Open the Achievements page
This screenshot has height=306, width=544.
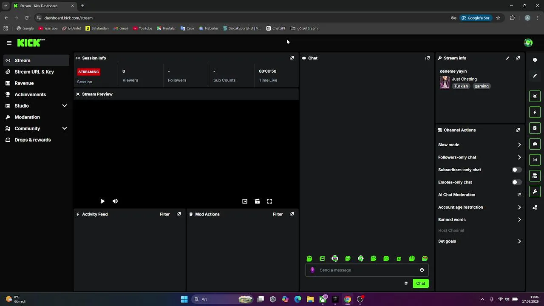pyautogui.click(x=36, y=94)
